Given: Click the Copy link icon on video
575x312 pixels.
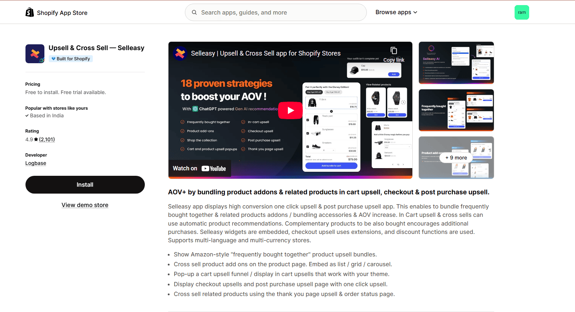Looking at the screenshot, I should (394, 51).
